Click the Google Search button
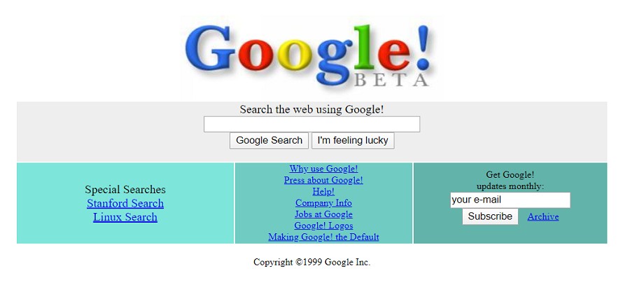This screenshot has height=292, width=630. 269,141
